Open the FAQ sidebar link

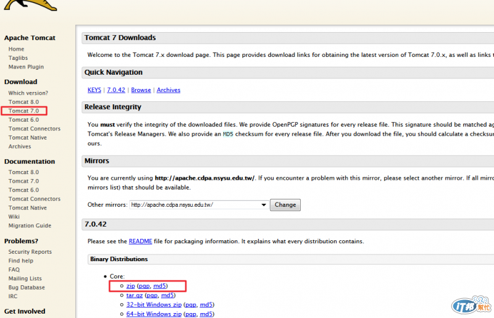click(14, 269)
